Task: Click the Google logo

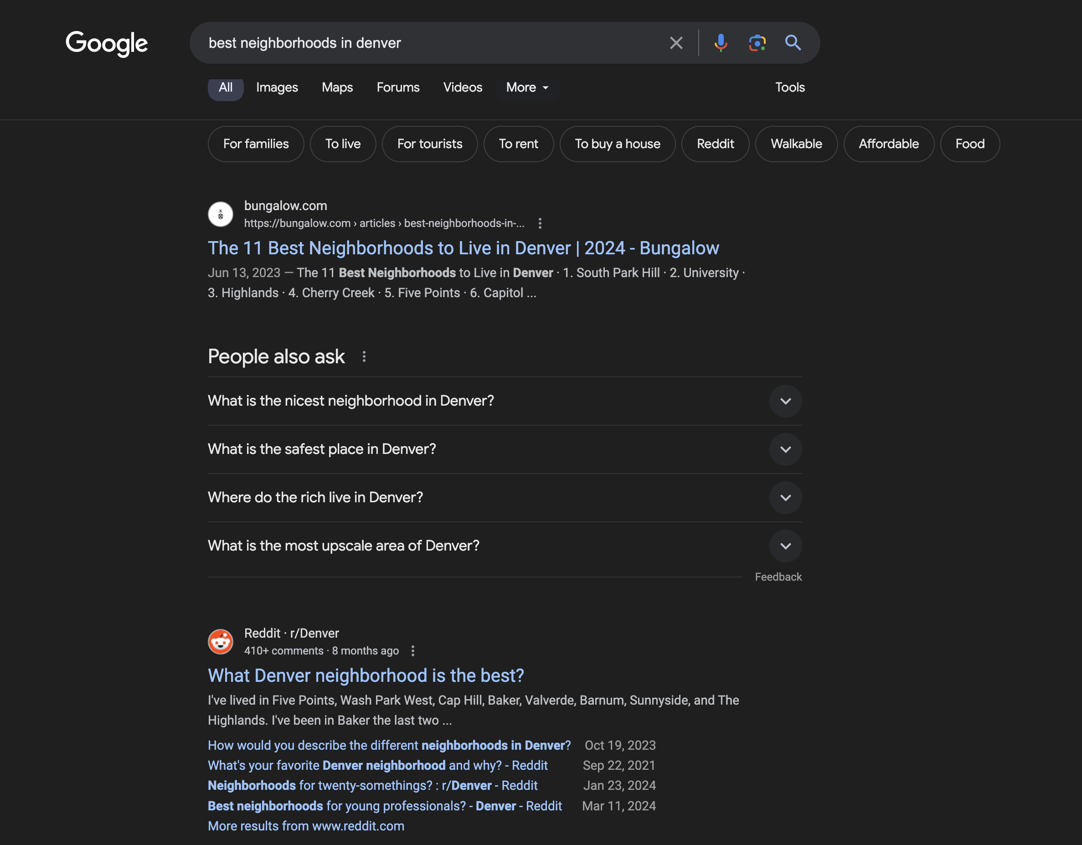Action: point(107,44)
